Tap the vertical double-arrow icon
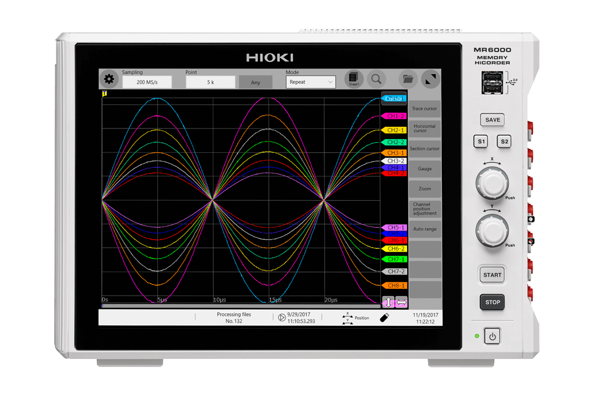Image resolution: width=593 pixels, height=396 pixels. coord(388,302)
